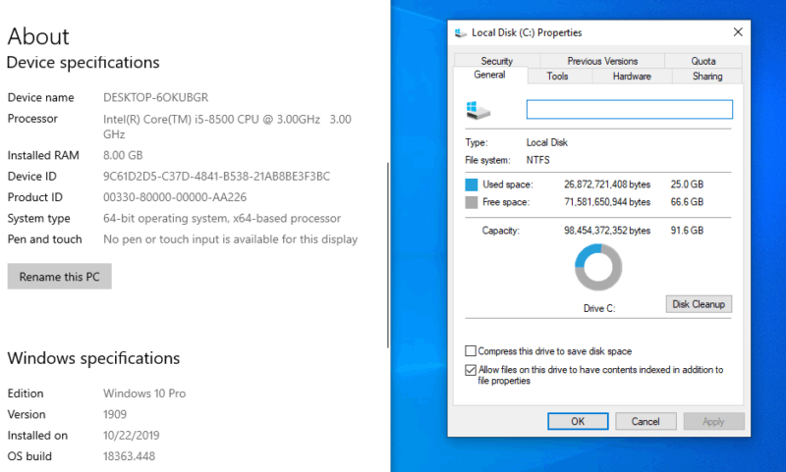Switch to the Security tab
The image size is (786, 472).
(x=497, y=61)
